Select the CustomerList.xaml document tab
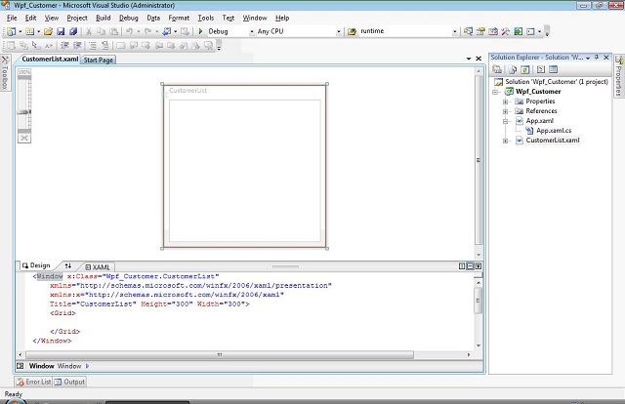Screen dimensions: 625x404 coord(50,59)
